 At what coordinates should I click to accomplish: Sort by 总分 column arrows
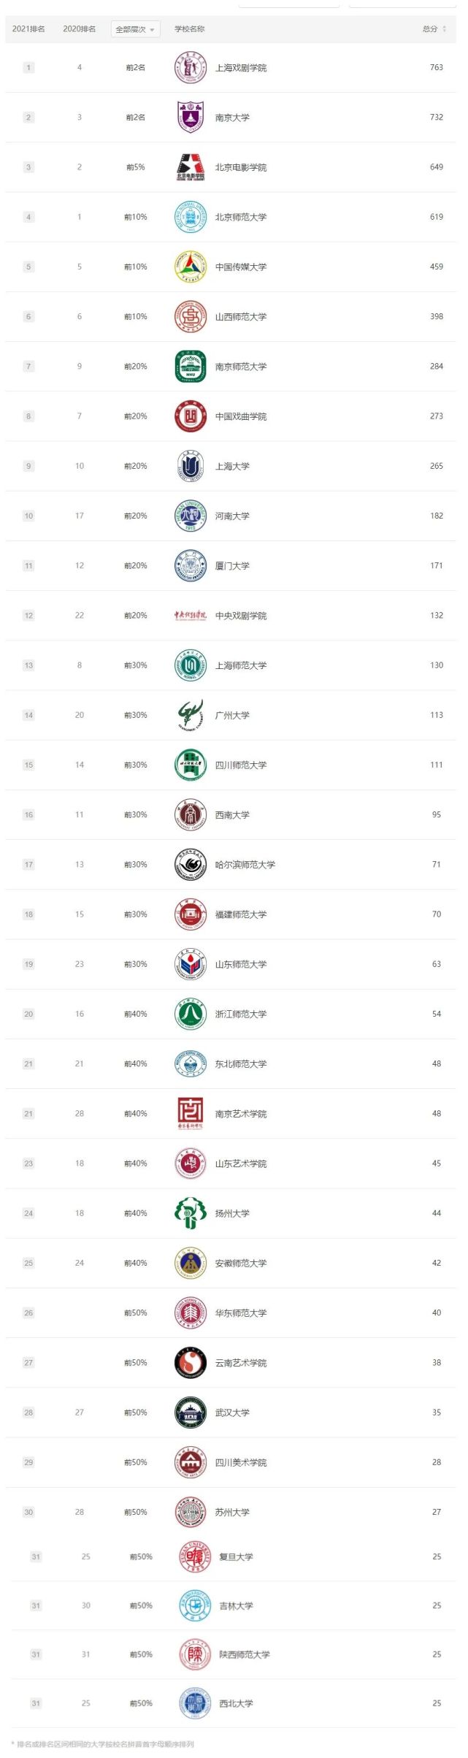(444, 29)
